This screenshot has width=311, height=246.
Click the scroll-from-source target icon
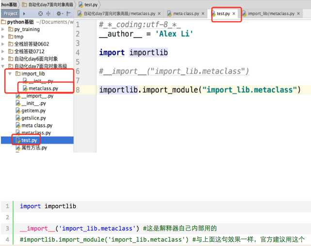click(40, 14)
